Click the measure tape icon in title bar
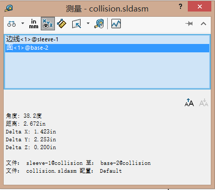 tap(9, 8)
